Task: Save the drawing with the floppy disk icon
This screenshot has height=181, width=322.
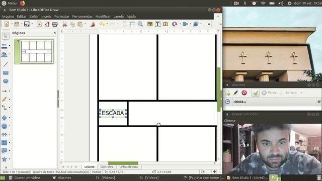Action: pyautogui.click(x=27, y=24)
